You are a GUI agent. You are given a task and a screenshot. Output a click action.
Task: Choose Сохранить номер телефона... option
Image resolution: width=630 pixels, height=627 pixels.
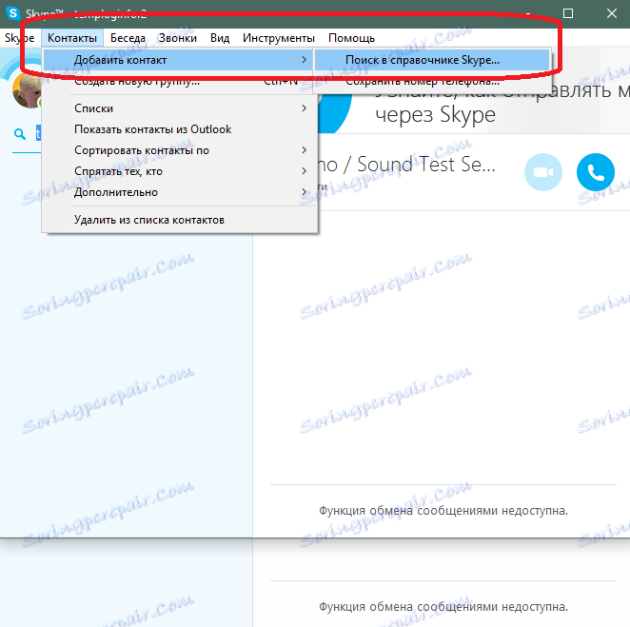coord(432,81)
